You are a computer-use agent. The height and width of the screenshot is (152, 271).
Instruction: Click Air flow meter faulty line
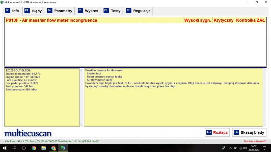[x=99, y=80]
